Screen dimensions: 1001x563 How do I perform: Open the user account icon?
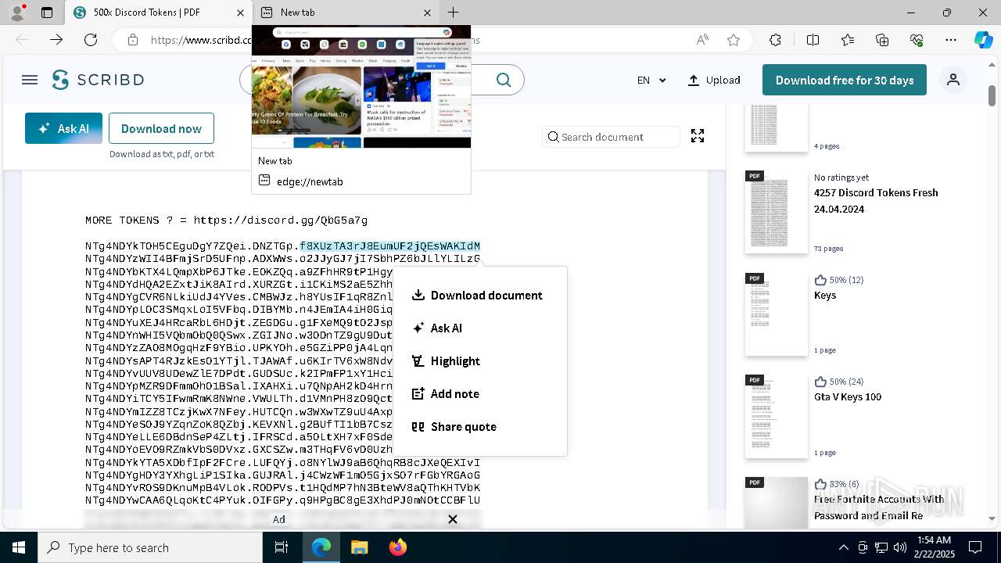[953, 80]
